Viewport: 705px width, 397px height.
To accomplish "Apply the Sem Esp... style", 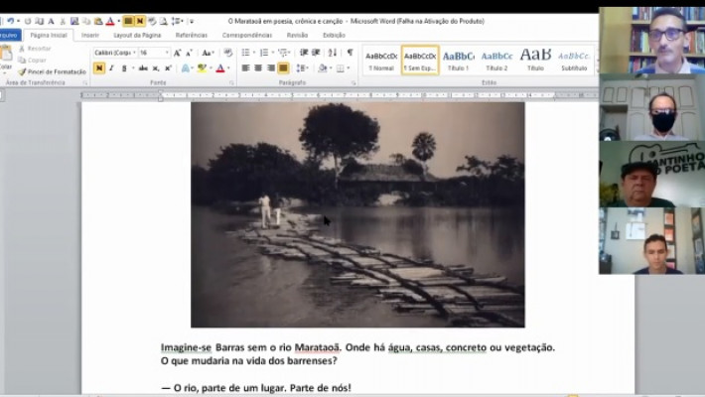I will (x=420, y=61).
